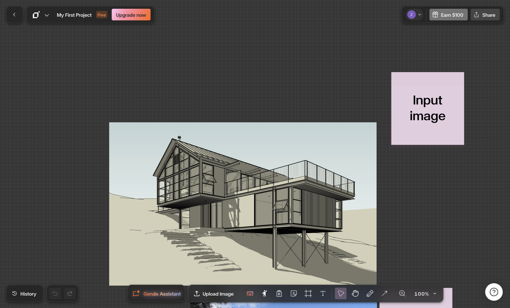This screenshot has width=510, height=308.
Task: Click the My First Project title
Action: [x=74, y=15]
